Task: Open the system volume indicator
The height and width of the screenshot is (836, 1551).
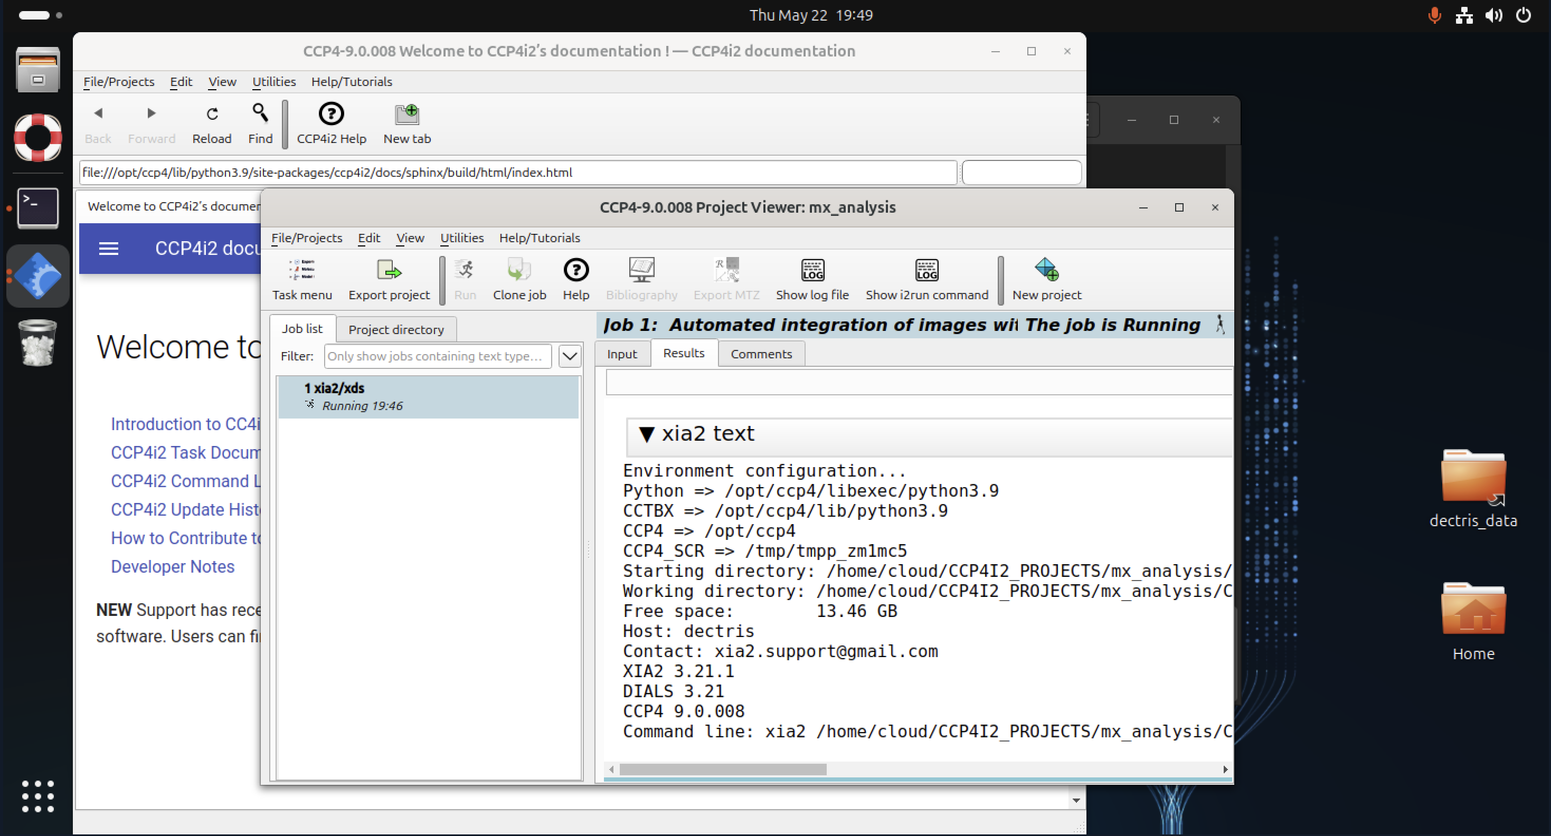Action: 1494,15
